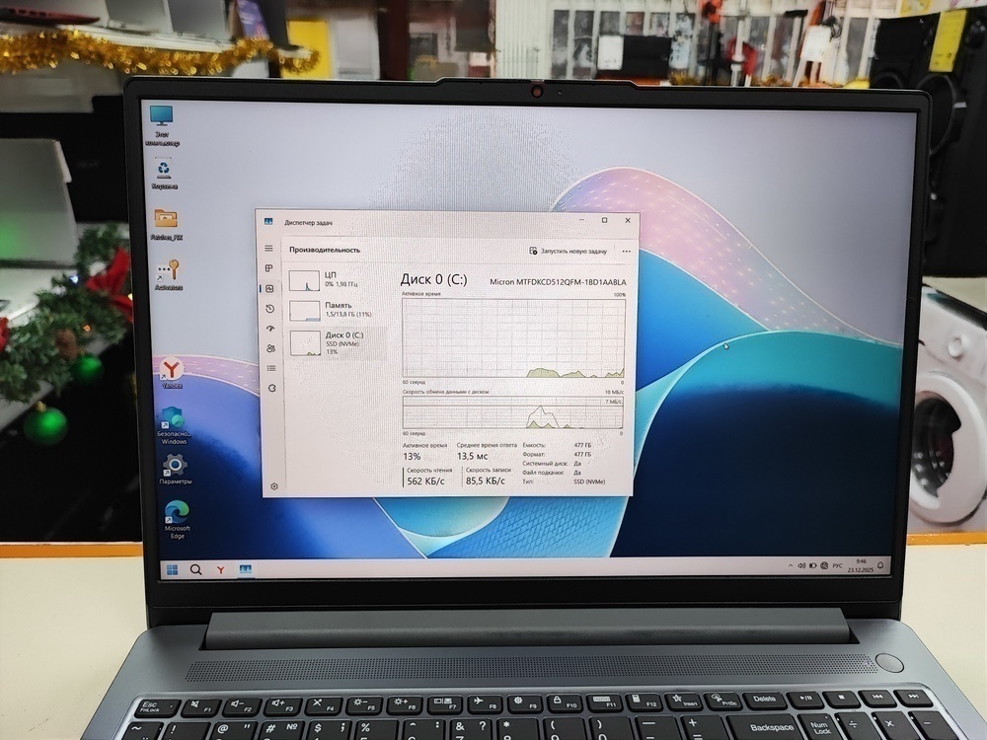Open App history in Task Manager sidebar

point(269,309)
